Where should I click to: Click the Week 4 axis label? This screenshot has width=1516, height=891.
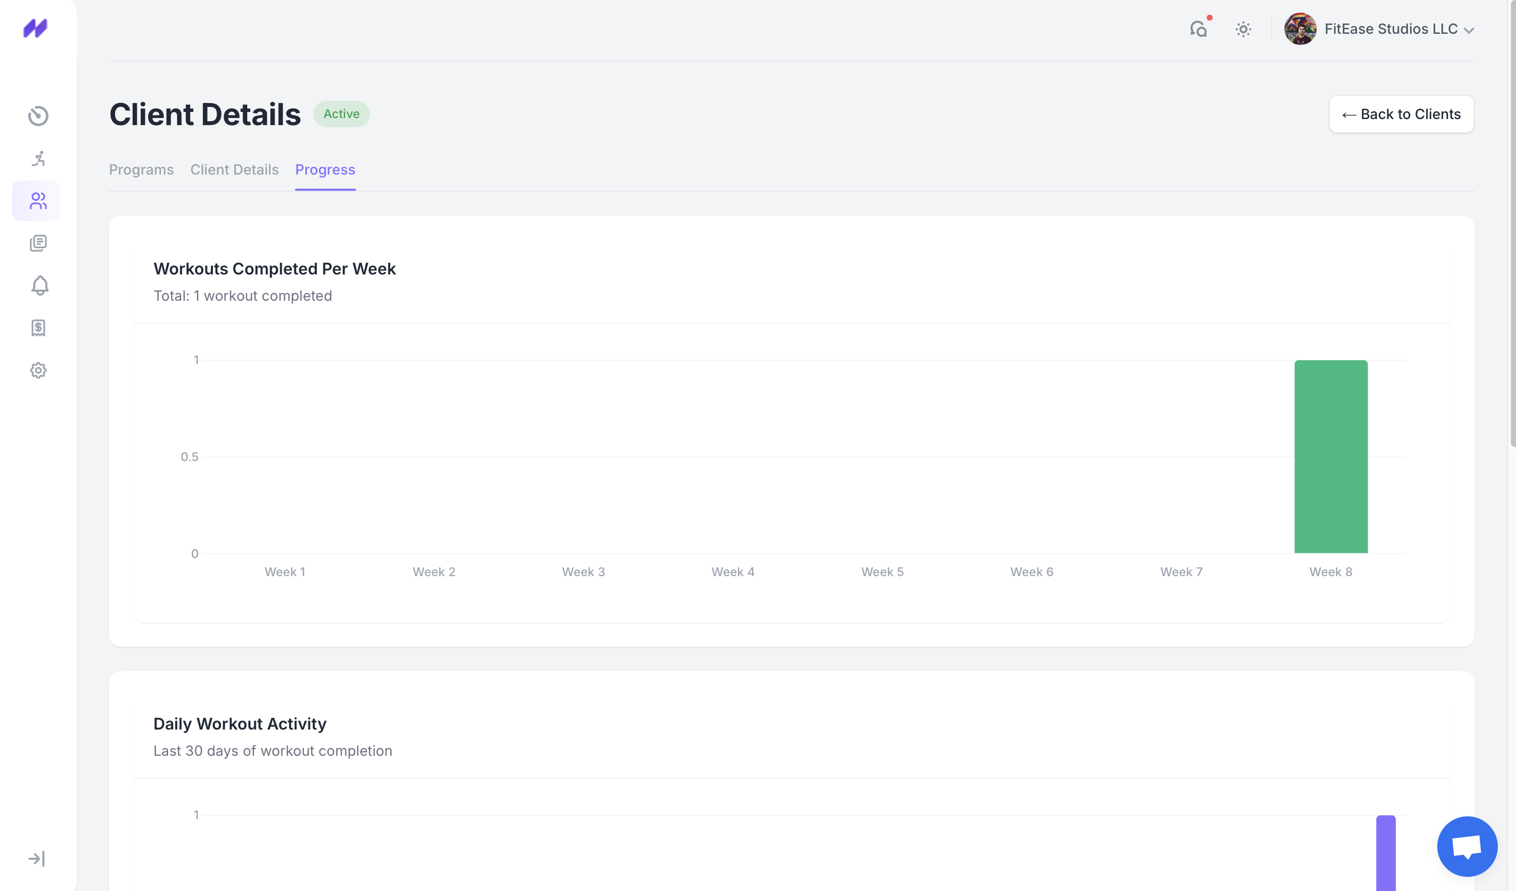click(733, 572)
